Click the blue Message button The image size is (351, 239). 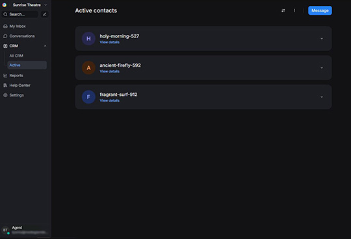(x=320, y=10)
